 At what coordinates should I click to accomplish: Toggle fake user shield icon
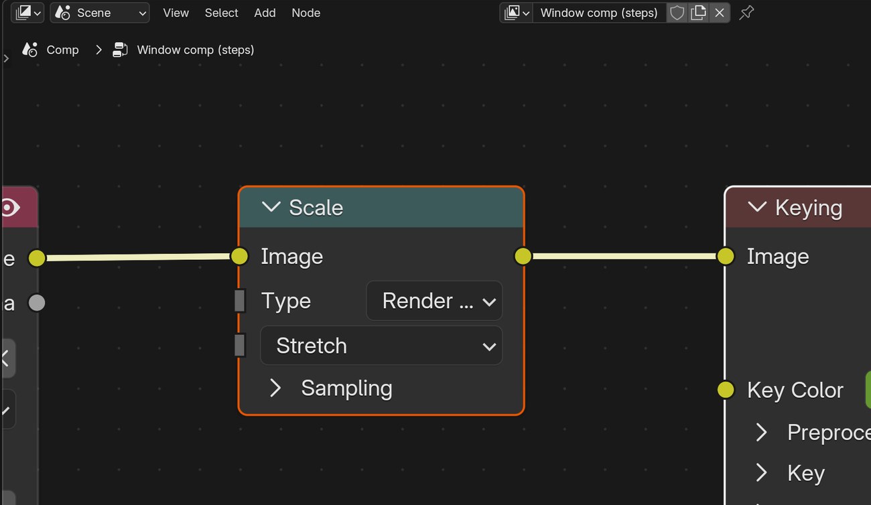tap(677, 13)
